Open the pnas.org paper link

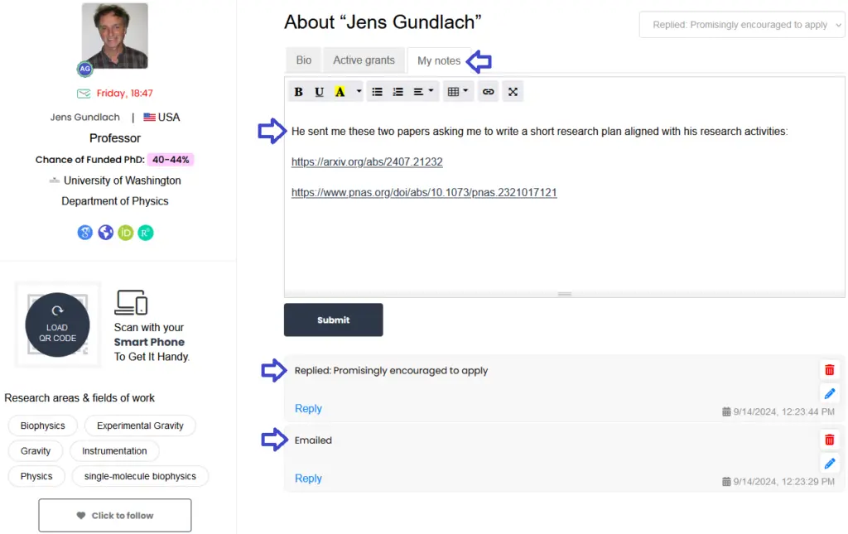424,192
